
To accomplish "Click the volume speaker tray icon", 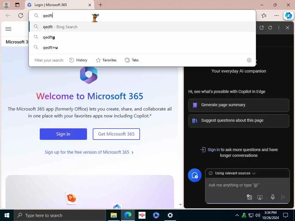I will [258, 215].
